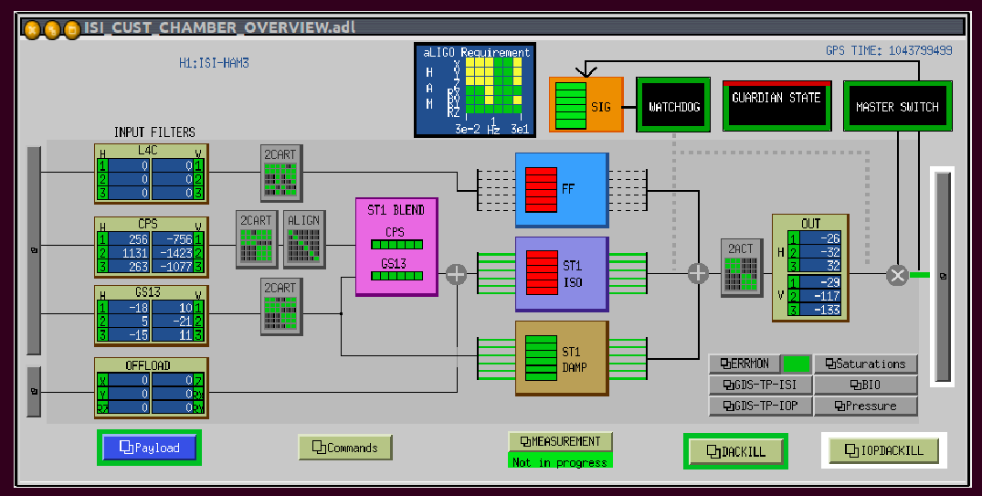
Task: Open the GUARDIAN STATE panel
Action: [776, 105]
